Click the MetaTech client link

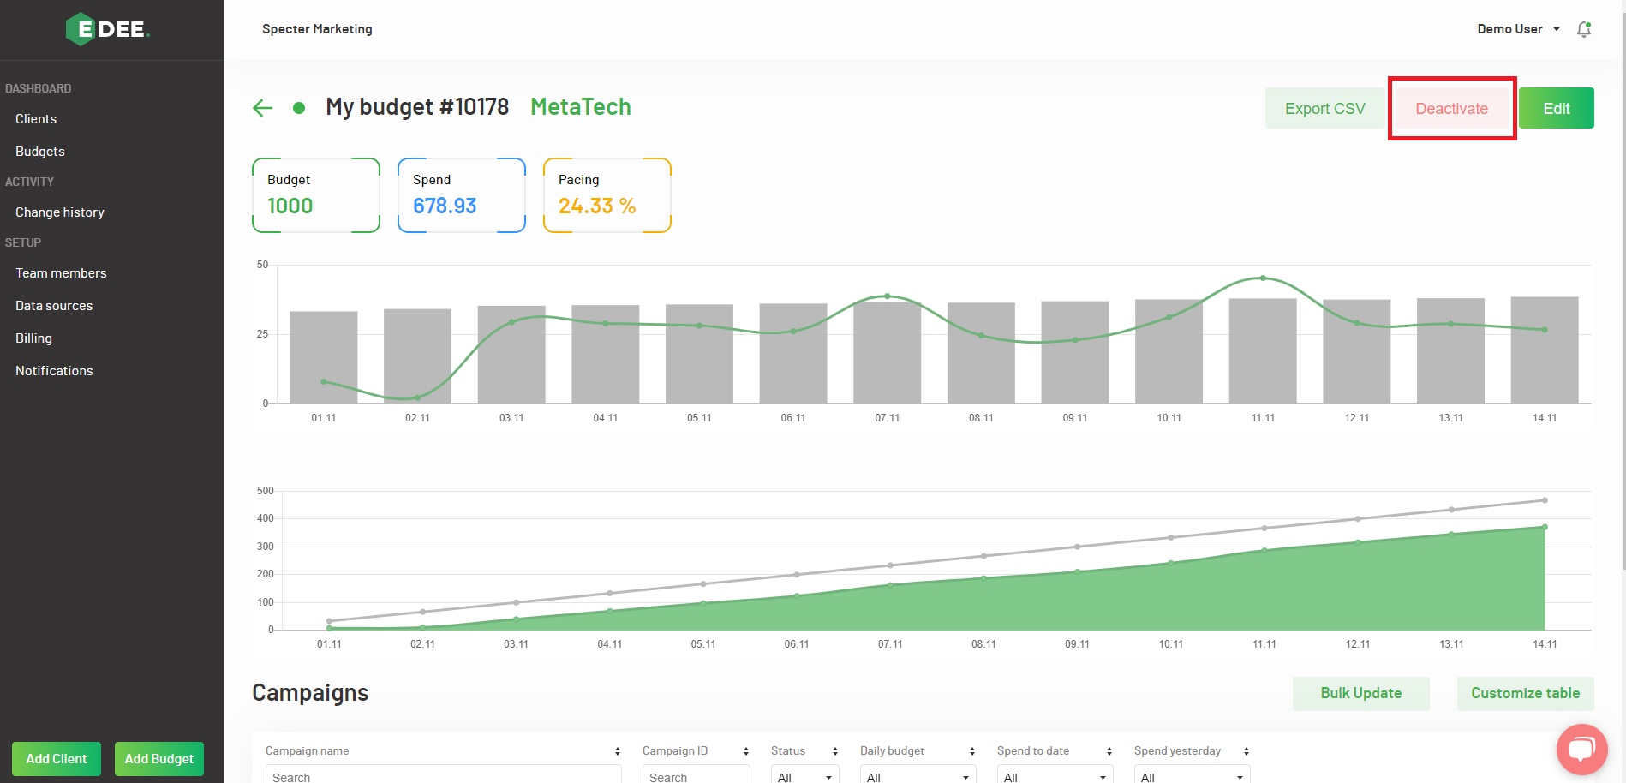pyautogui.click(x=580, y=107)
